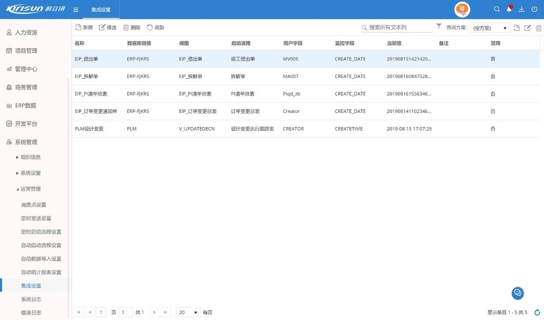This screenshot has height=320, width=544.
Task: Reload grid via bottom-right refresh icon
Action: tap(537, 312)
